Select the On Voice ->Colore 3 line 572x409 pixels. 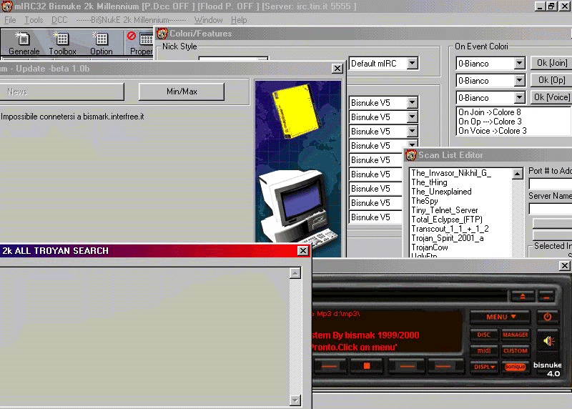(493, 131)
